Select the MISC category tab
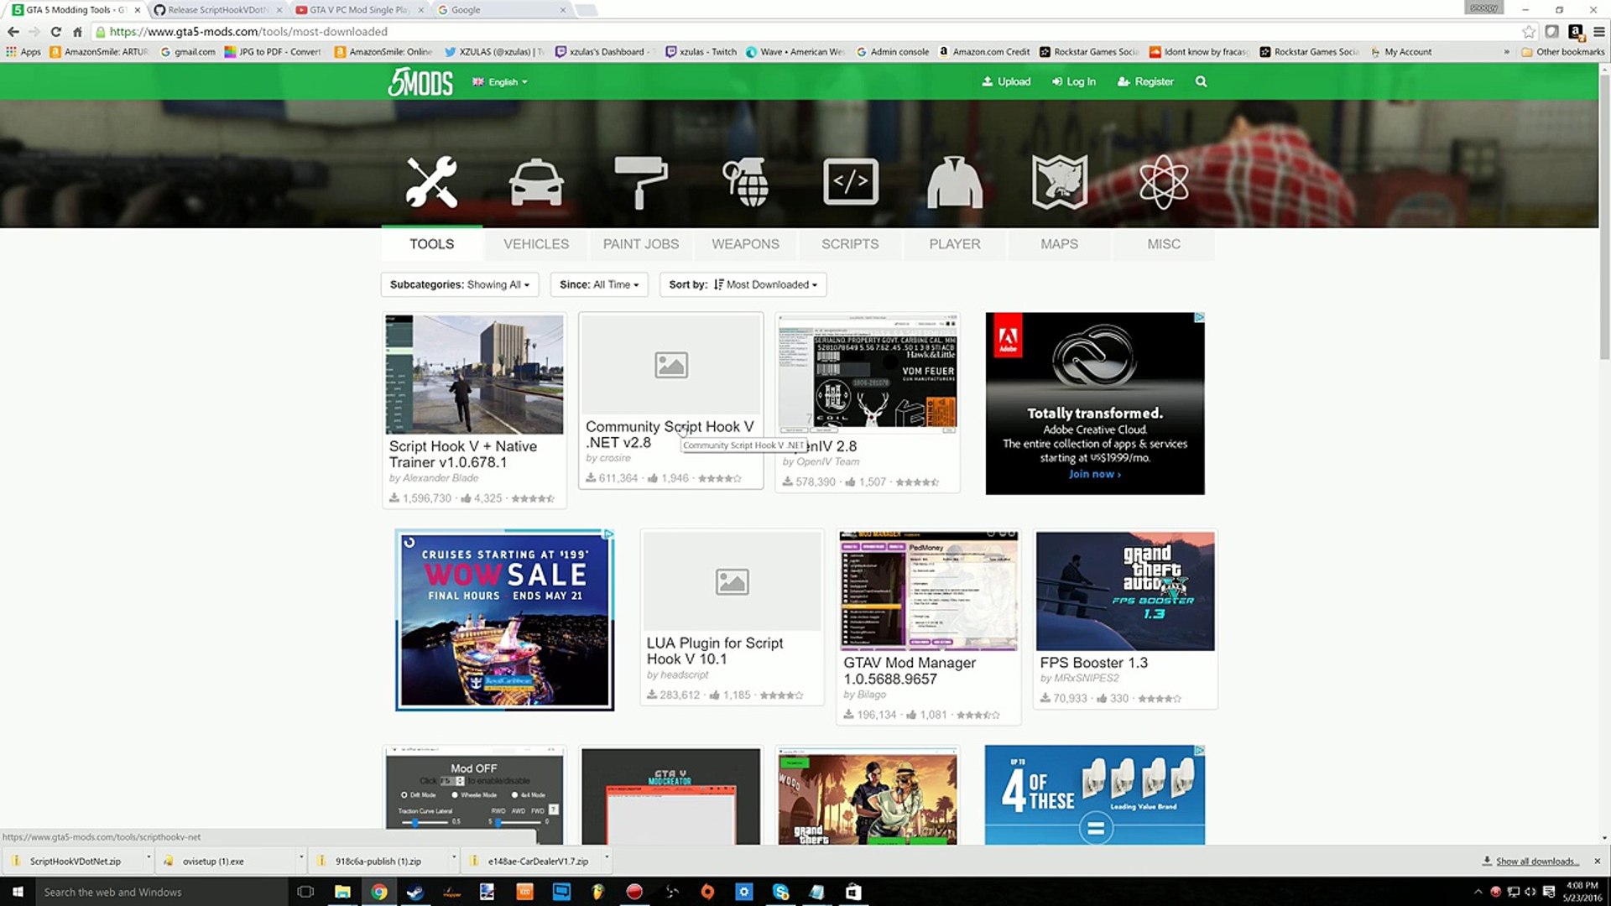Image resolution: width=1611 pixels, height=906 pixels. (1164, 244)
